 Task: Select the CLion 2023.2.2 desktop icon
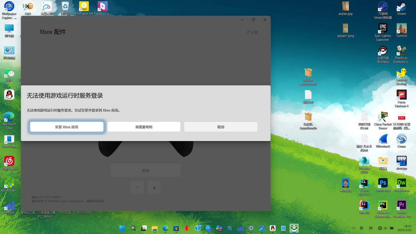tap(364, 187)
